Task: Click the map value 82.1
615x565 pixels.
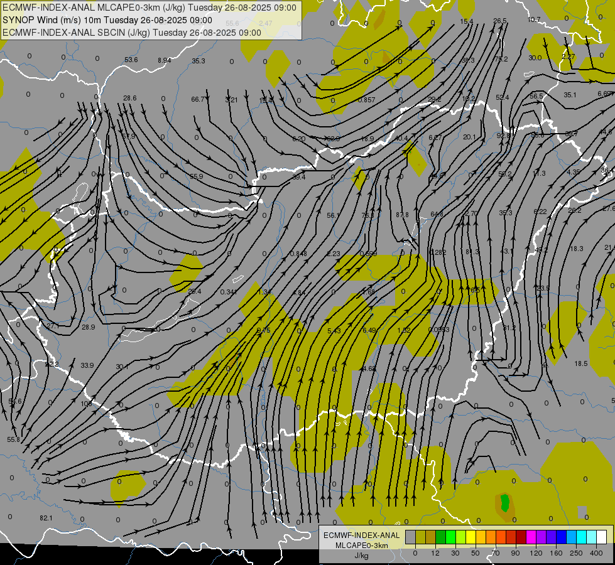Action: pyautogui.click(x=46, y=518)
